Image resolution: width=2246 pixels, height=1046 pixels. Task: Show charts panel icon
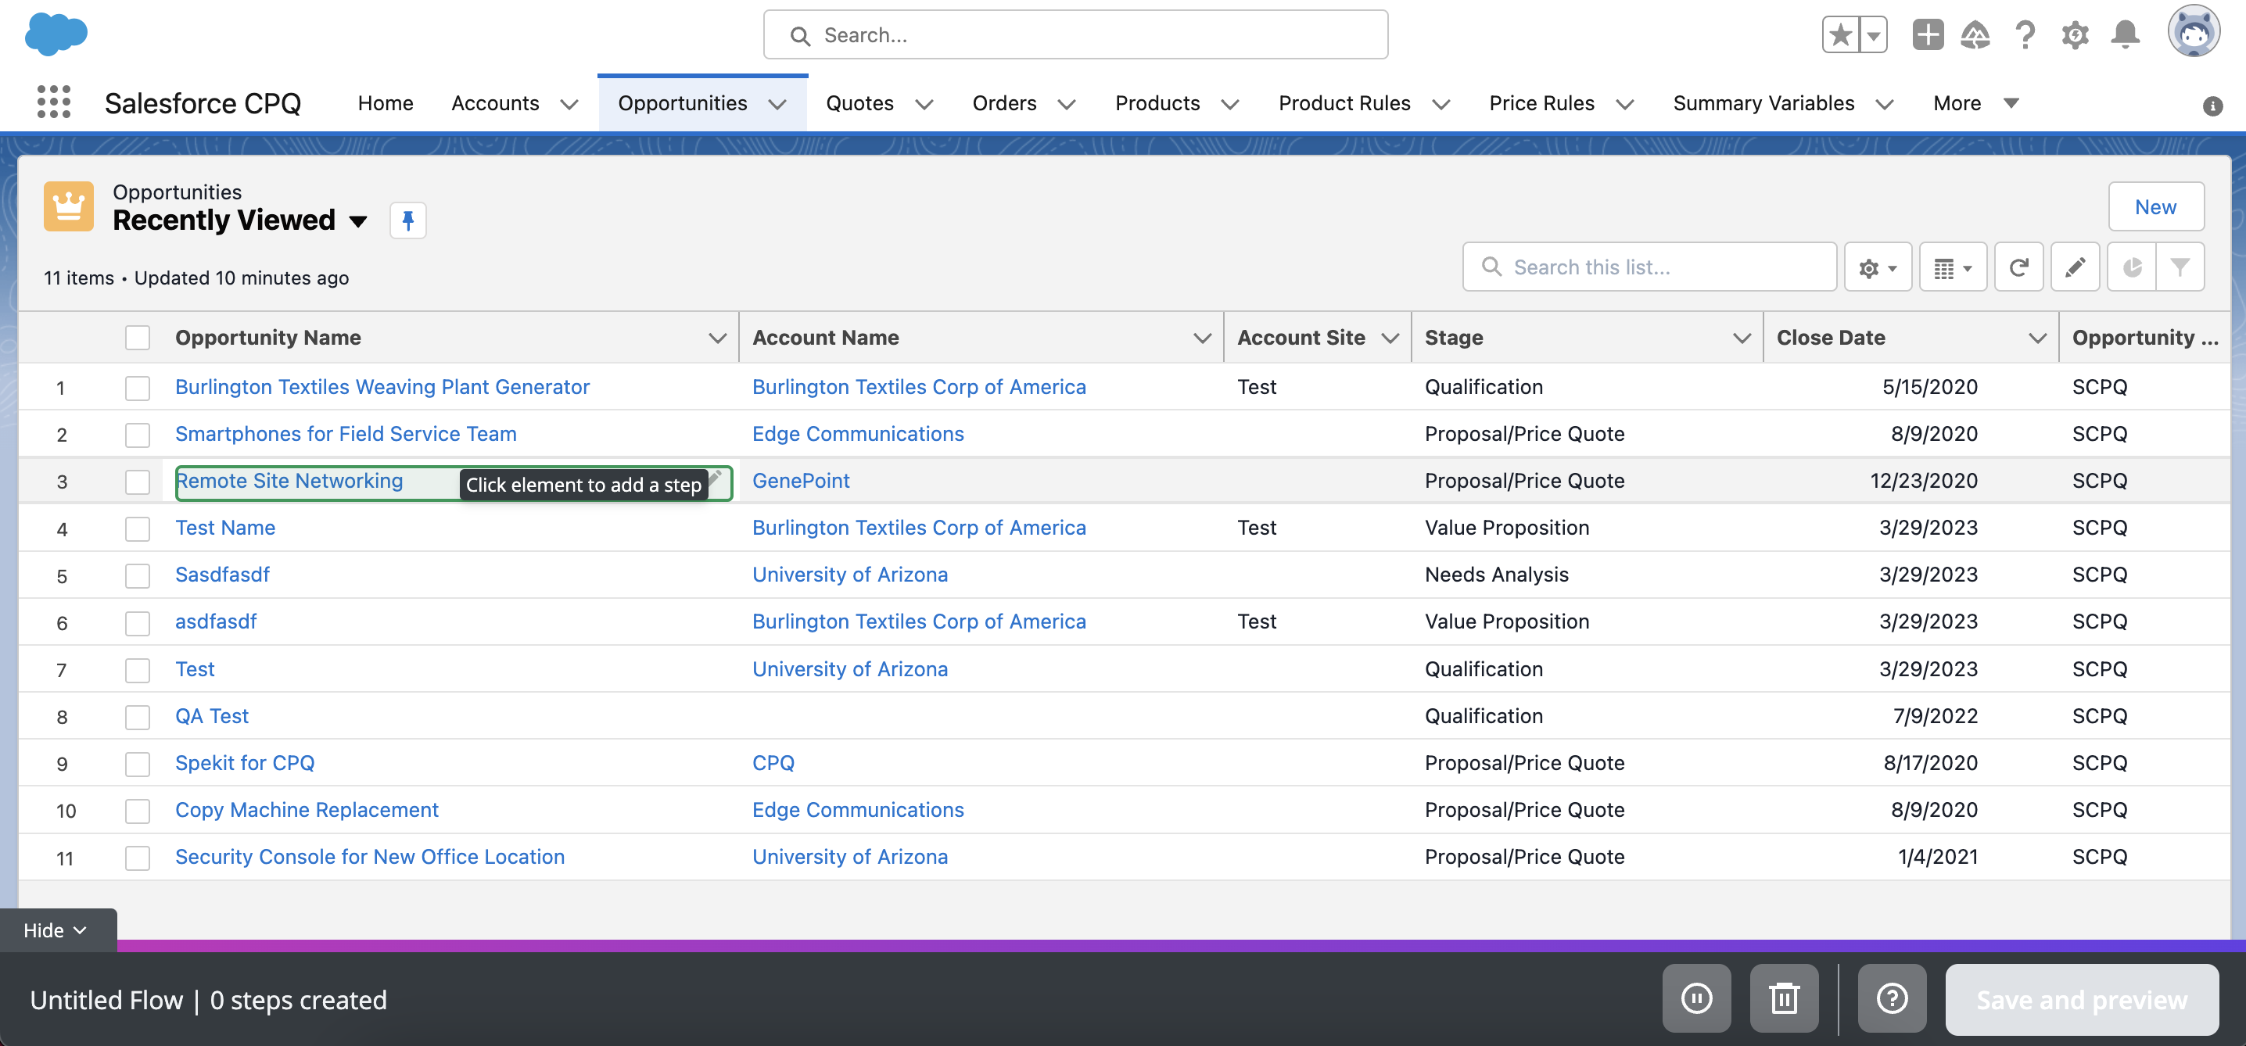[2132, 267]
